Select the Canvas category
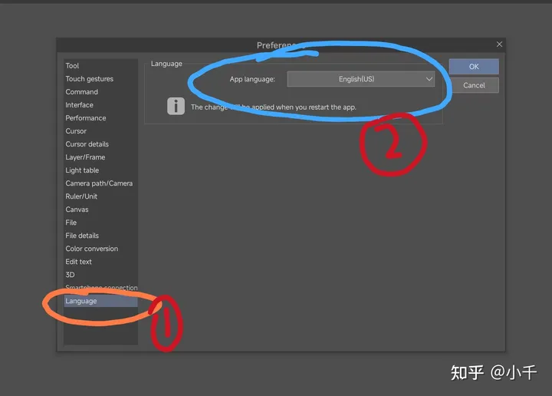The height and width of the screenshot is (396, 552). pos(77,210)
